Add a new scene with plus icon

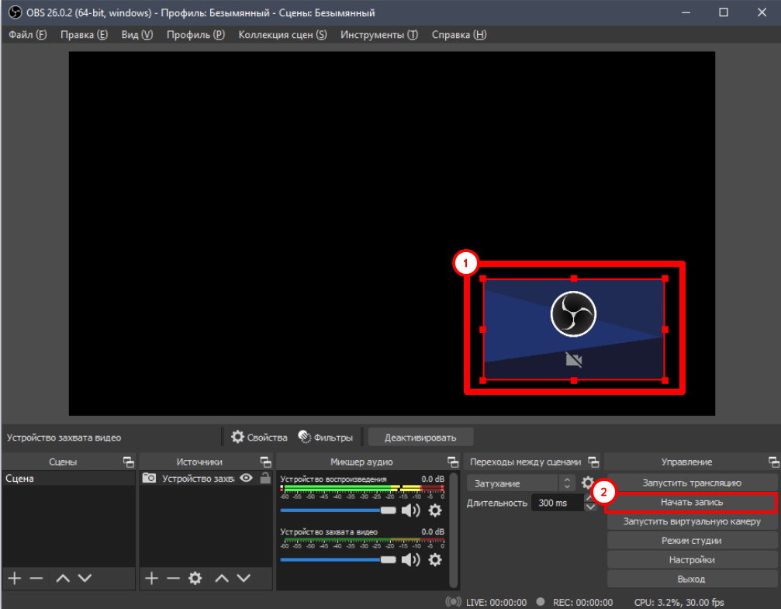pos(15,578)
